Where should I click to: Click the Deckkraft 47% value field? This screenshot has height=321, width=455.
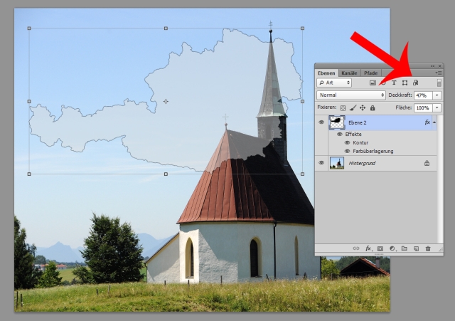pyautogui.click(x=423, y=95)
